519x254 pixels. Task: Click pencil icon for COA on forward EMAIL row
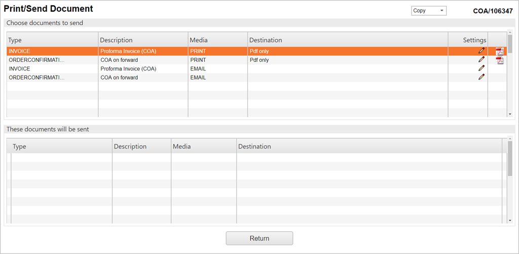pyautogui.click(x=481, y=77)
